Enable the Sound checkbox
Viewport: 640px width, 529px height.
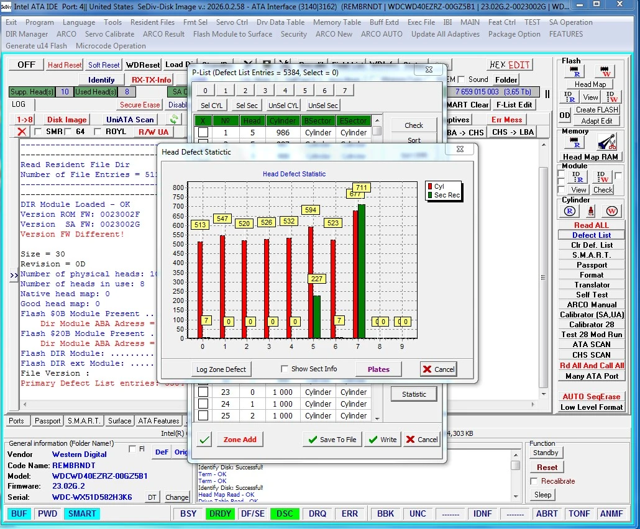[461, 79]
